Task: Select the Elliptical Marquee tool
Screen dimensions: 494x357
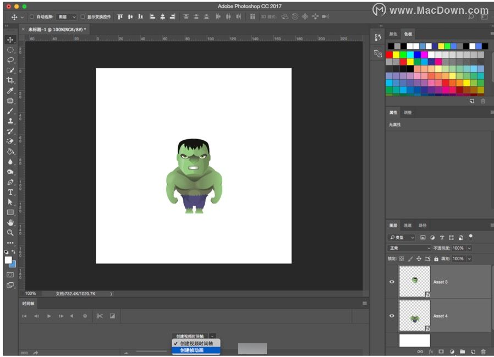Action: click(x=10, y=50)
